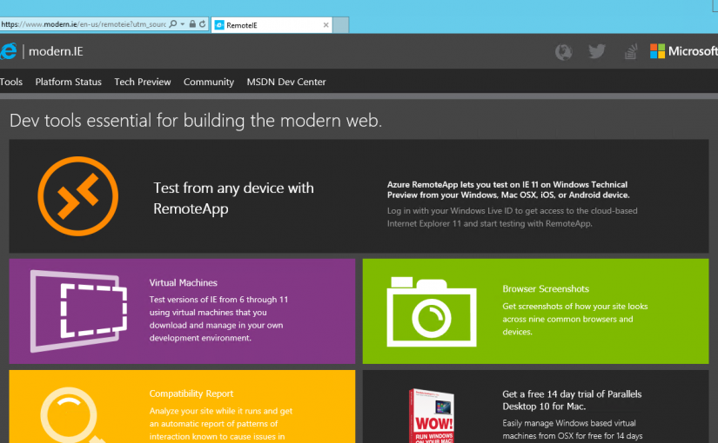Open the 'Test from any device with RemoteApp' heading
718x443 pixels.
pyautogui.click(x=233, y=198)
